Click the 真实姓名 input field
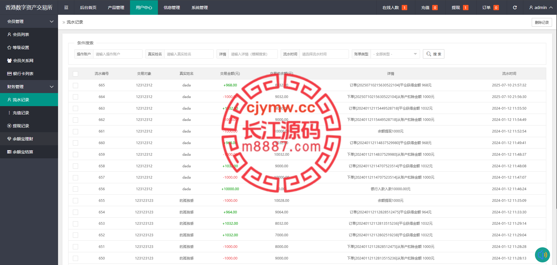This screenshot has width=557, height=265. [189, 54]
